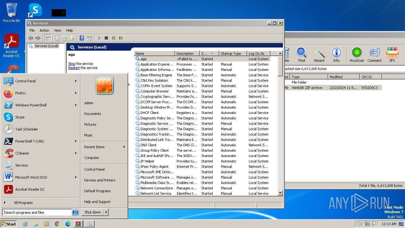Expand Control Panel submenu arrow

[x=76, y=81]
